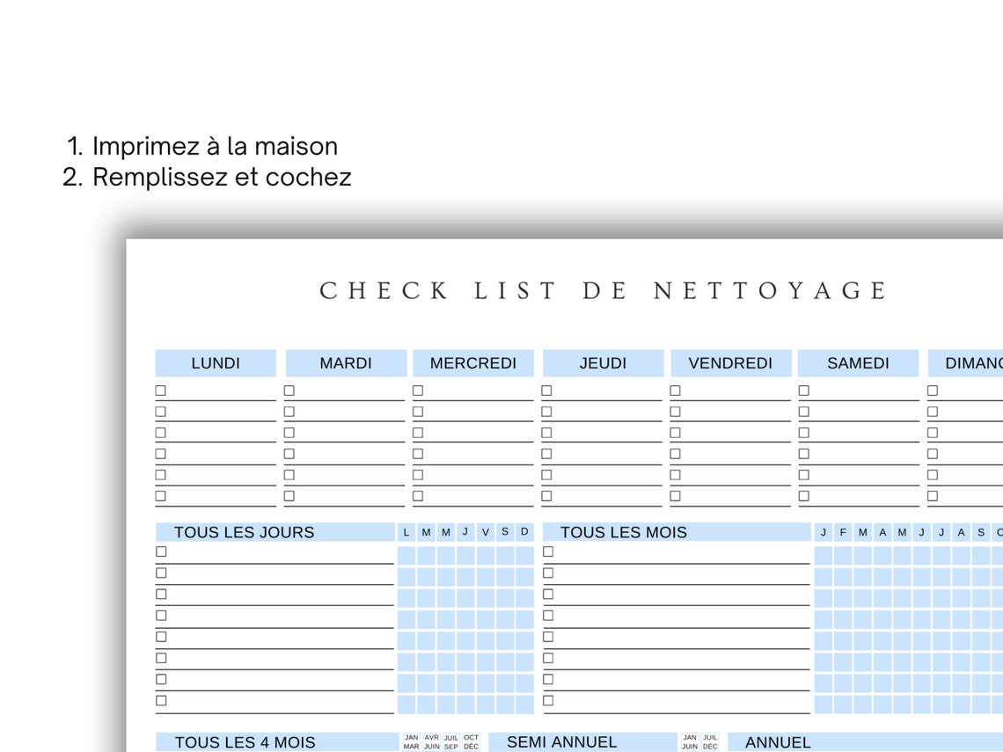Click the J month cell under TOUS LES MOIS
1003x752 pixels.
click(x=822, y=532)
